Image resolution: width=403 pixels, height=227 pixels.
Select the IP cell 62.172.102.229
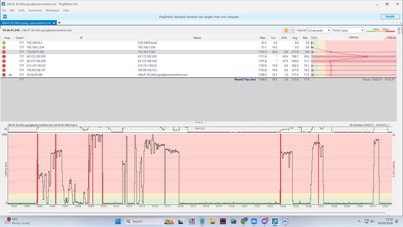[x=36, y=57]
